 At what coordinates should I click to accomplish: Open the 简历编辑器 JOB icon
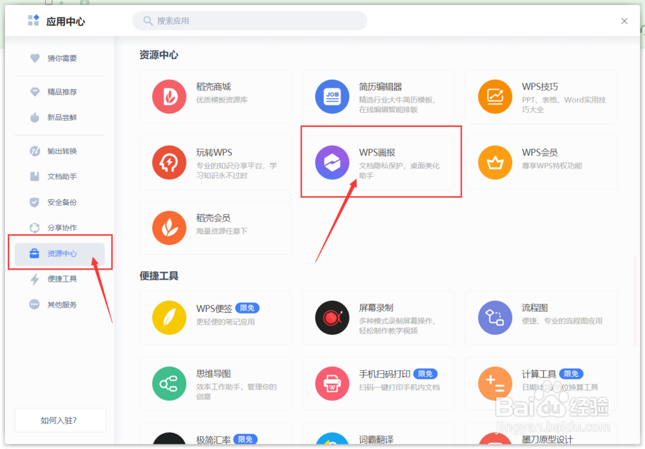point(332,97)
